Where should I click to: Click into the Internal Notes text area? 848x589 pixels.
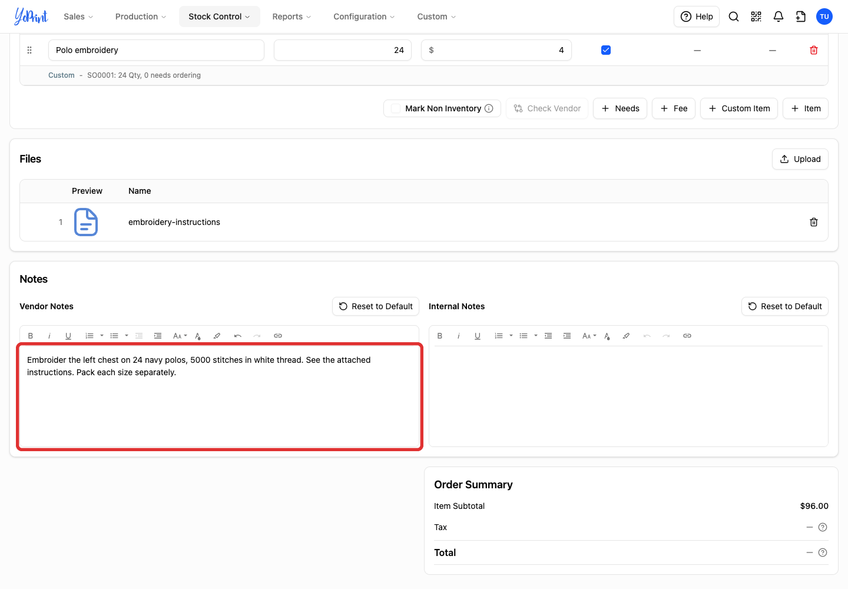[x=628, y=396]
